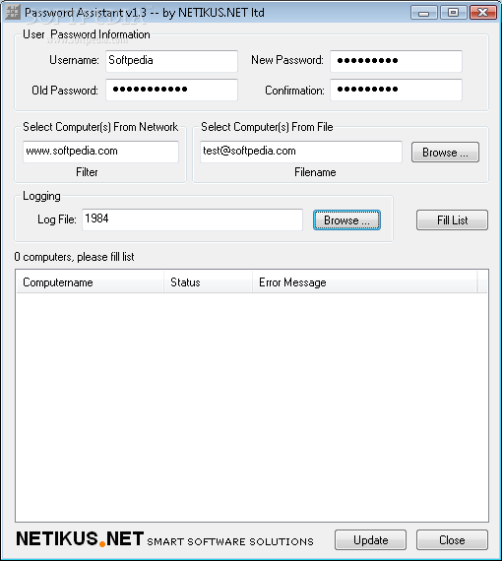This screenshot has height=561, width=502.
Task: Click the 'Select Computer(s) From File' group title
Action: pos(267,127)
